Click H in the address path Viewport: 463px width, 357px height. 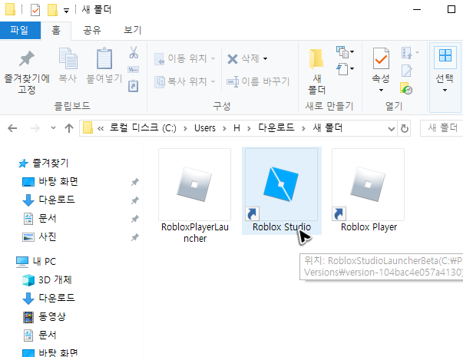point(236,128)
